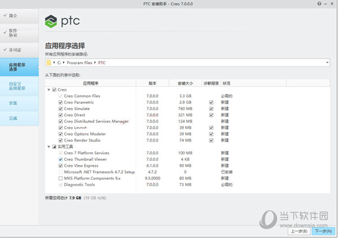Check MKS Platform Components 9.x

click(61, 178)
